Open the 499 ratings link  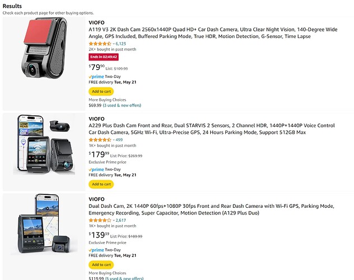(x=119, y=139)
